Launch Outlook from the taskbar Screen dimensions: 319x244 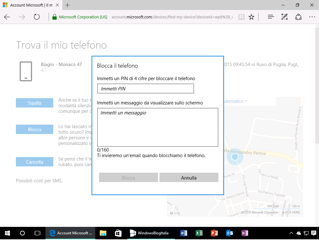[x=230, y=233]
